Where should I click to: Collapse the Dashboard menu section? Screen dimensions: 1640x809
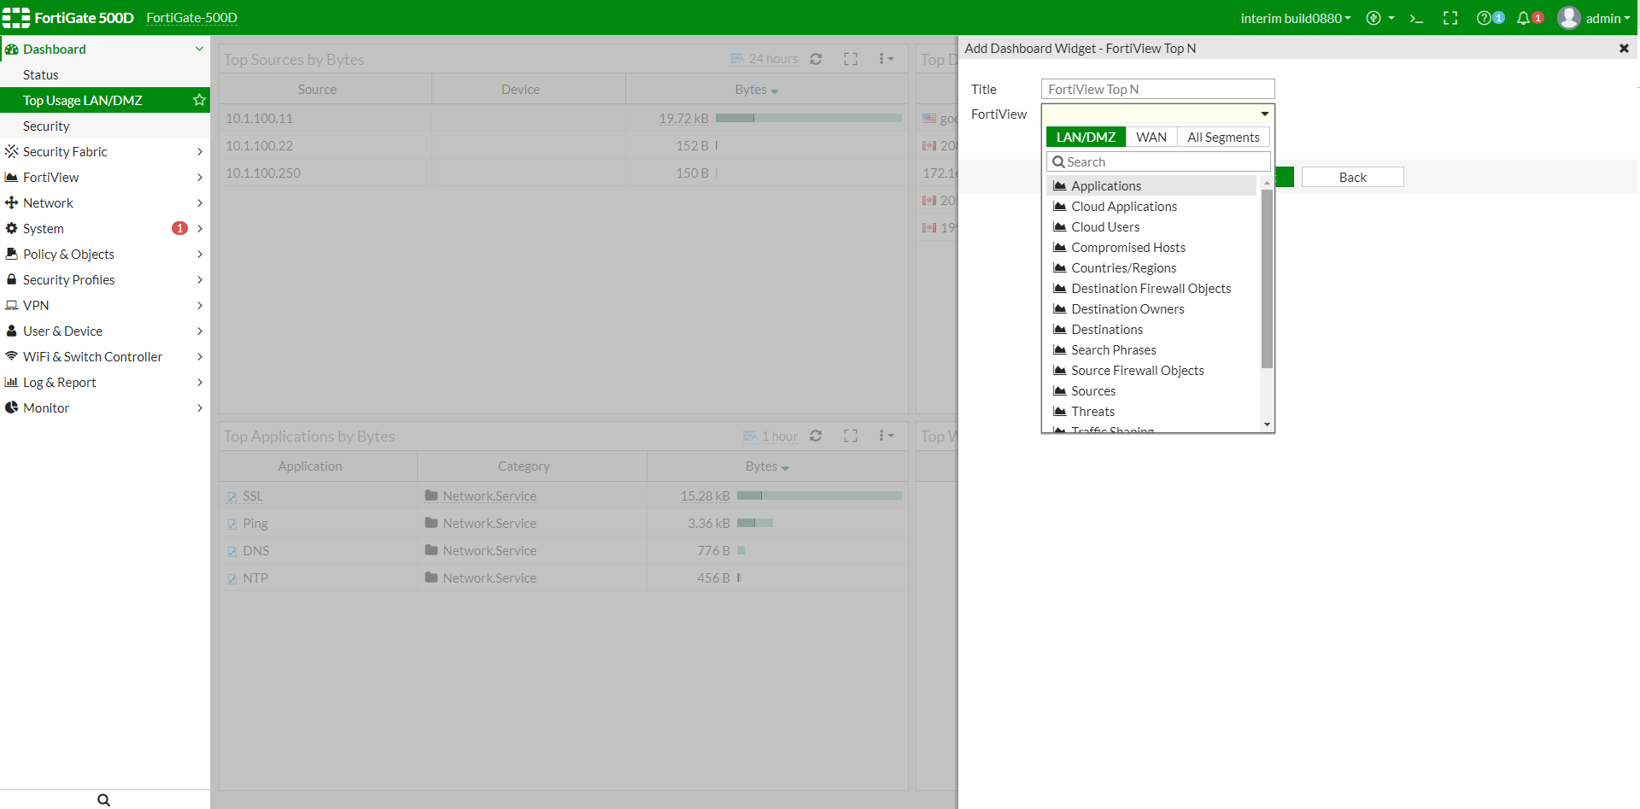click(199, 49)
